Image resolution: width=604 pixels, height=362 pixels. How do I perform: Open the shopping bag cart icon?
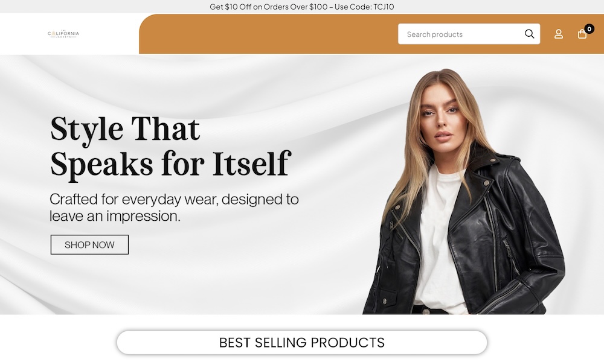click(x=582, y=34)
